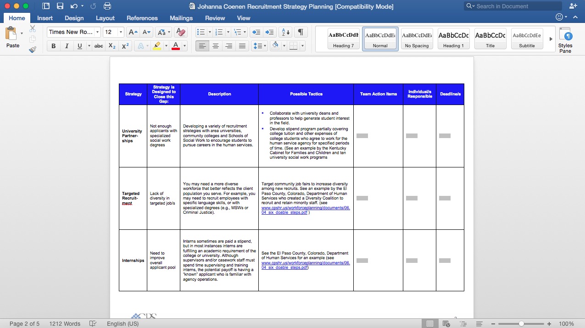
Task: Open the font name dropdown
Action: tap(98, 32)
